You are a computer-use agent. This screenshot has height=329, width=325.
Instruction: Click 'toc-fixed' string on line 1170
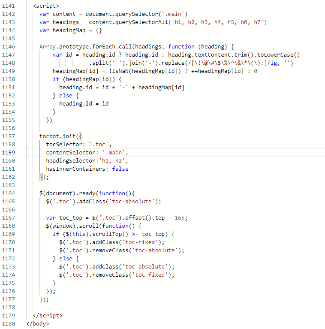tap(140, 242)
